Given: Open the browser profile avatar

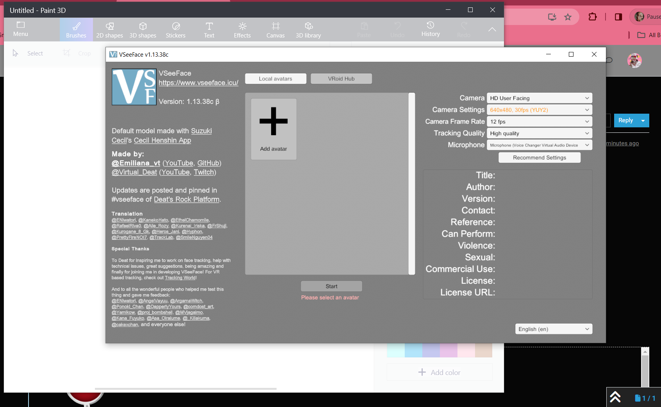Looking at the screenshot, I should pyautogui.click(x=640, y=16).
